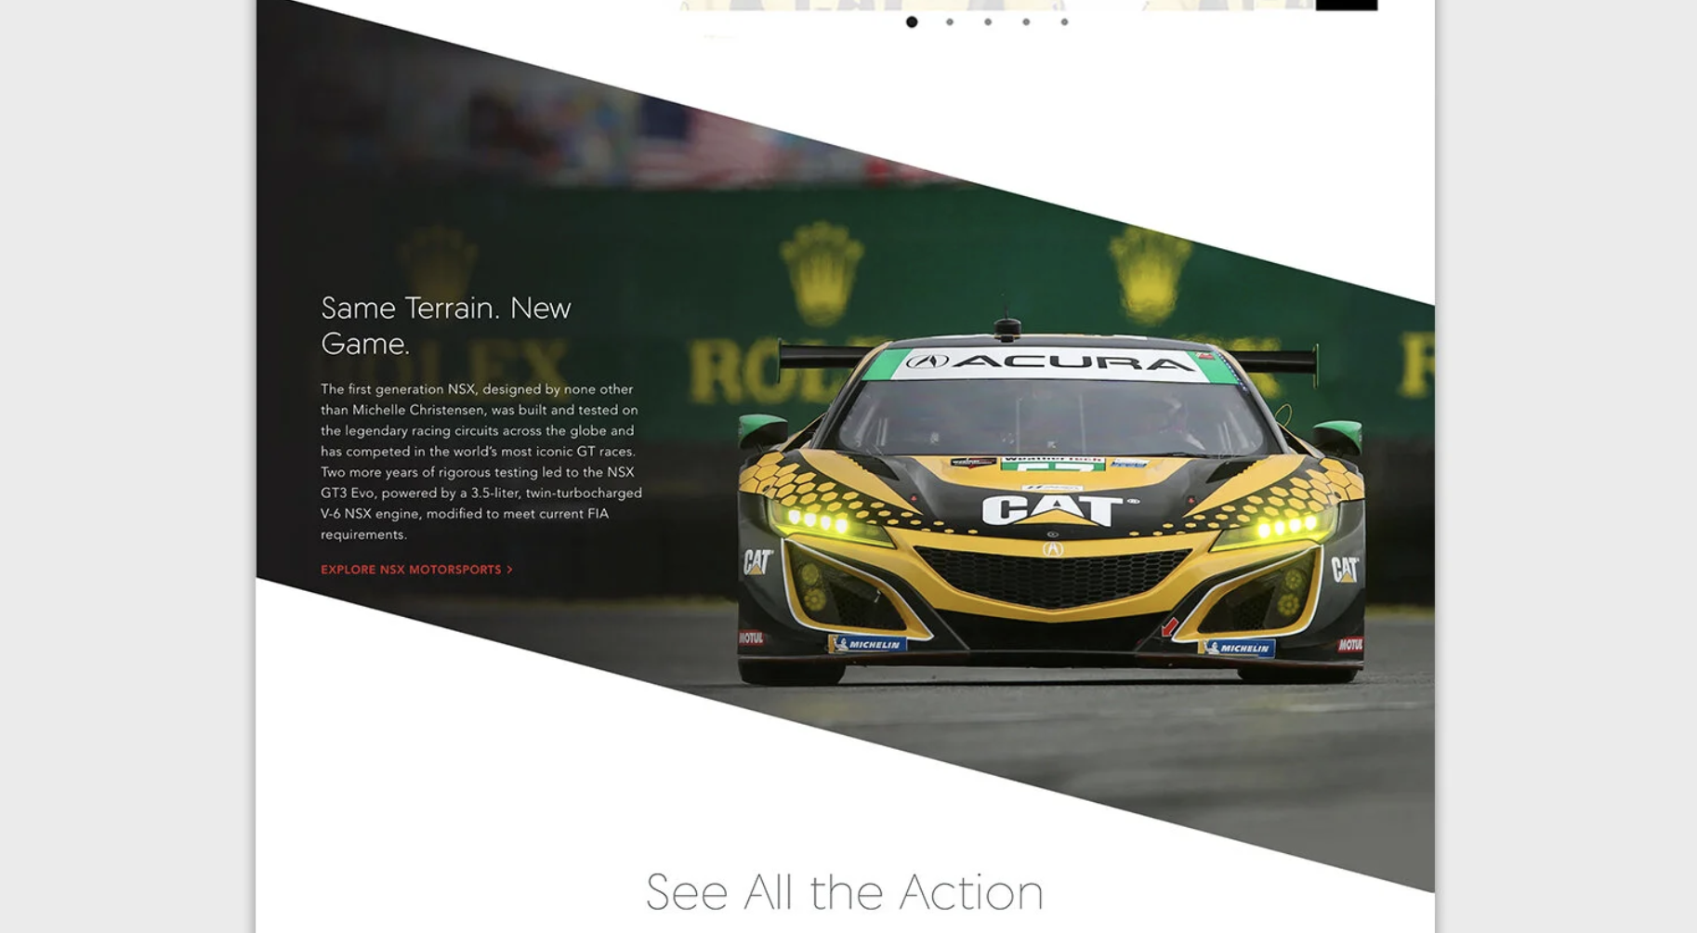This screenshot has height=933, width=1697.
Task: Switch to the second carousel slide dot
Action: tap(950, 21)
